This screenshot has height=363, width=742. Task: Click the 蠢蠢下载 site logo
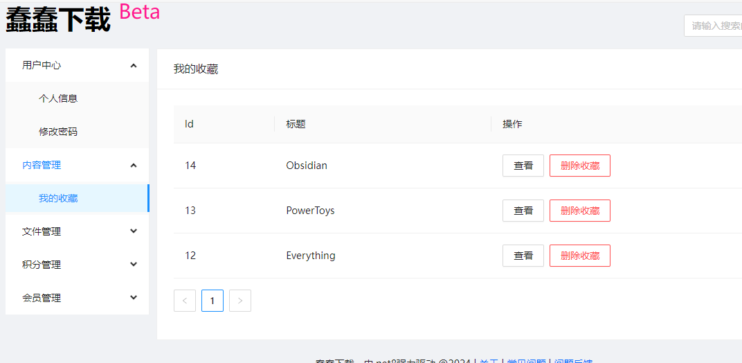(58, 20)
